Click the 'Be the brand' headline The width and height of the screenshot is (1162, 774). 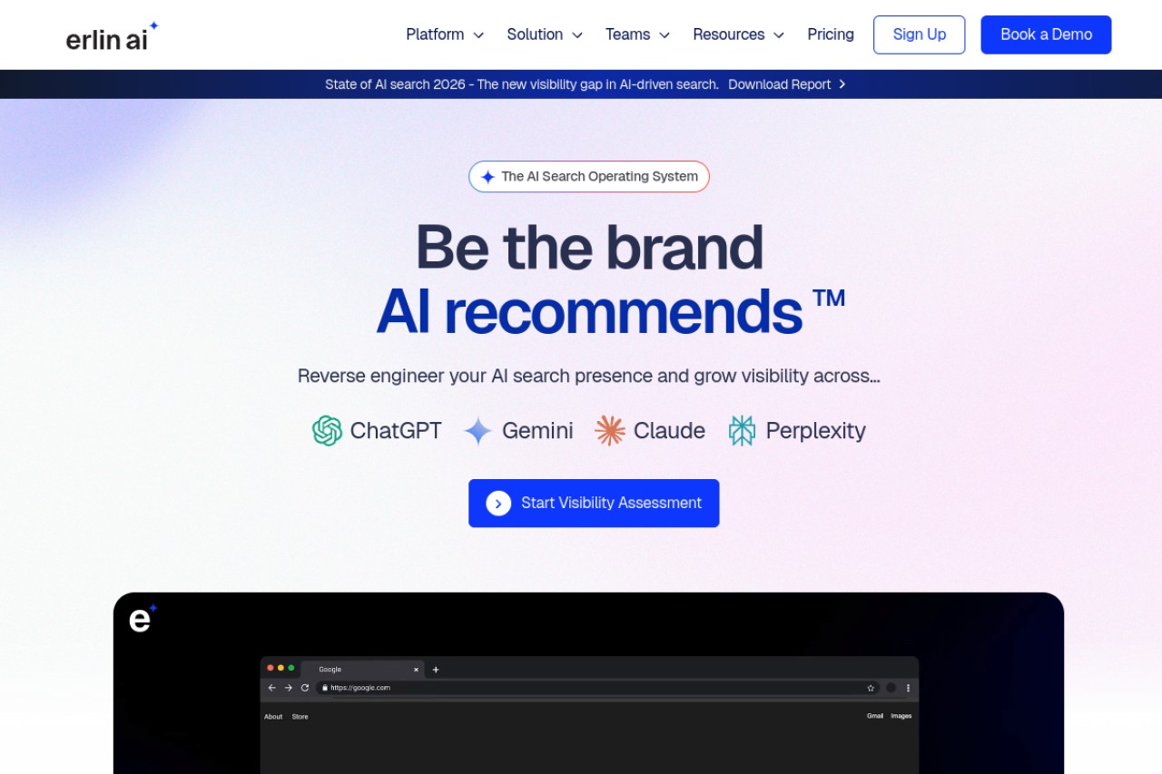pyautogui.click(x=589, y=247)
